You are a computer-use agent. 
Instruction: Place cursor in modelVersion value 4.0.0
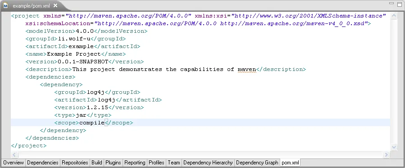point(84,31)
